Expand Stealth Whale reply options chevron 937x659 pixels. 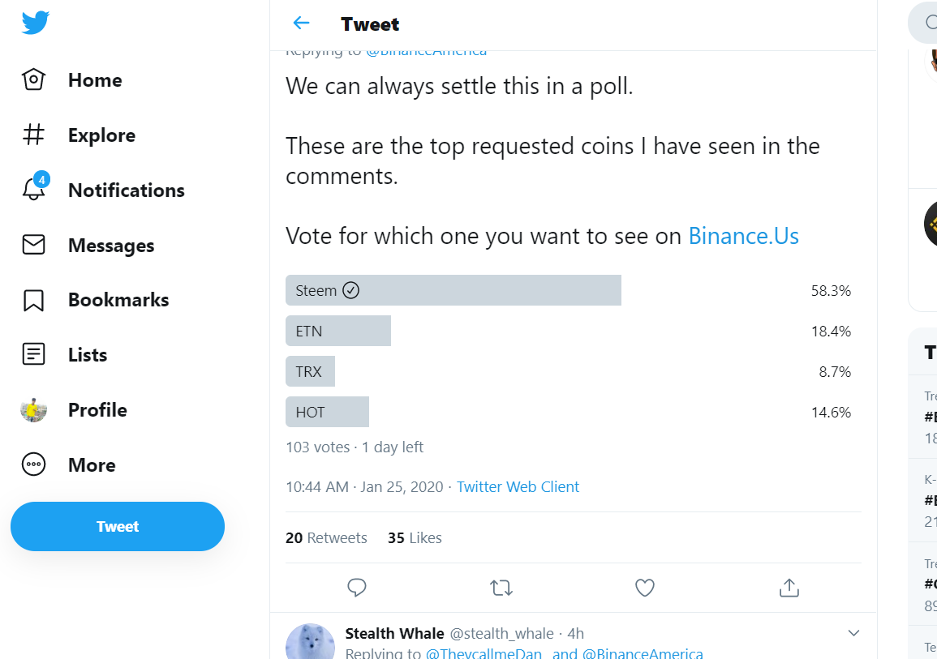(853, 633)
